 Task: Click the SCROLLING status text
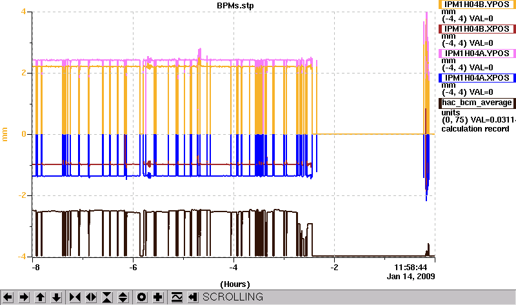pos(233,297)
